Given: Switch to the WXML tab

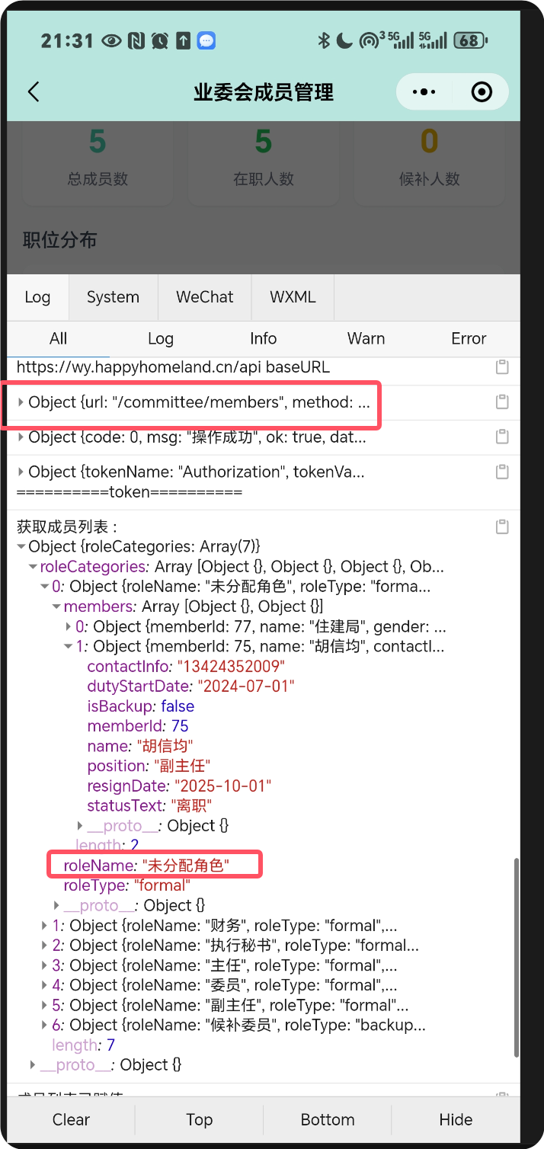Looking at the screenshot, I should coord(293,297).
